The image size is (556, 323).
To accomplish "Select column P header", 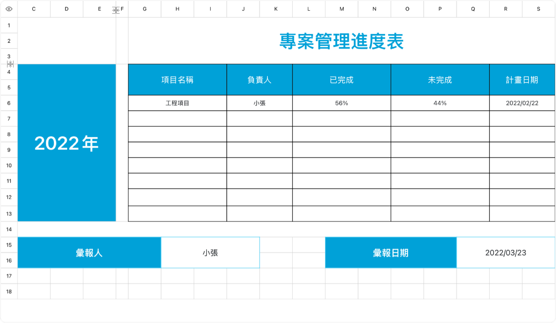I will pos(440,9).
